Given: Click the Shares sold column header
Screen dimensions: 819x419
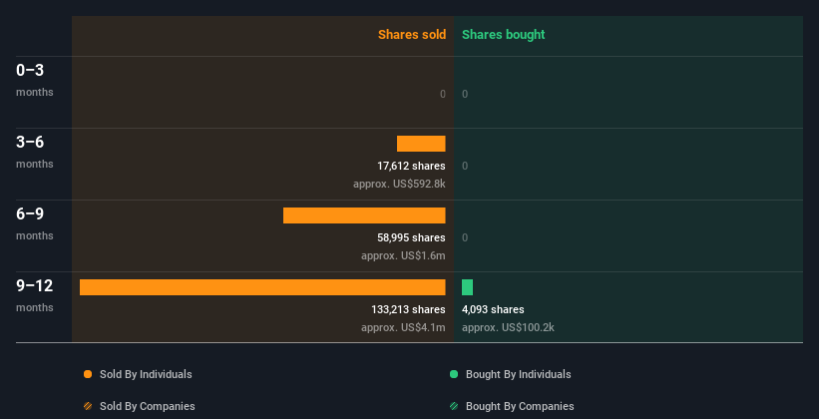Looking at the screenshot, I should tap(412, 35).
